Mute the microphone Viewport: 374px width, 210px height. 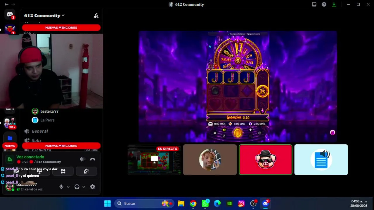(61, 187)
